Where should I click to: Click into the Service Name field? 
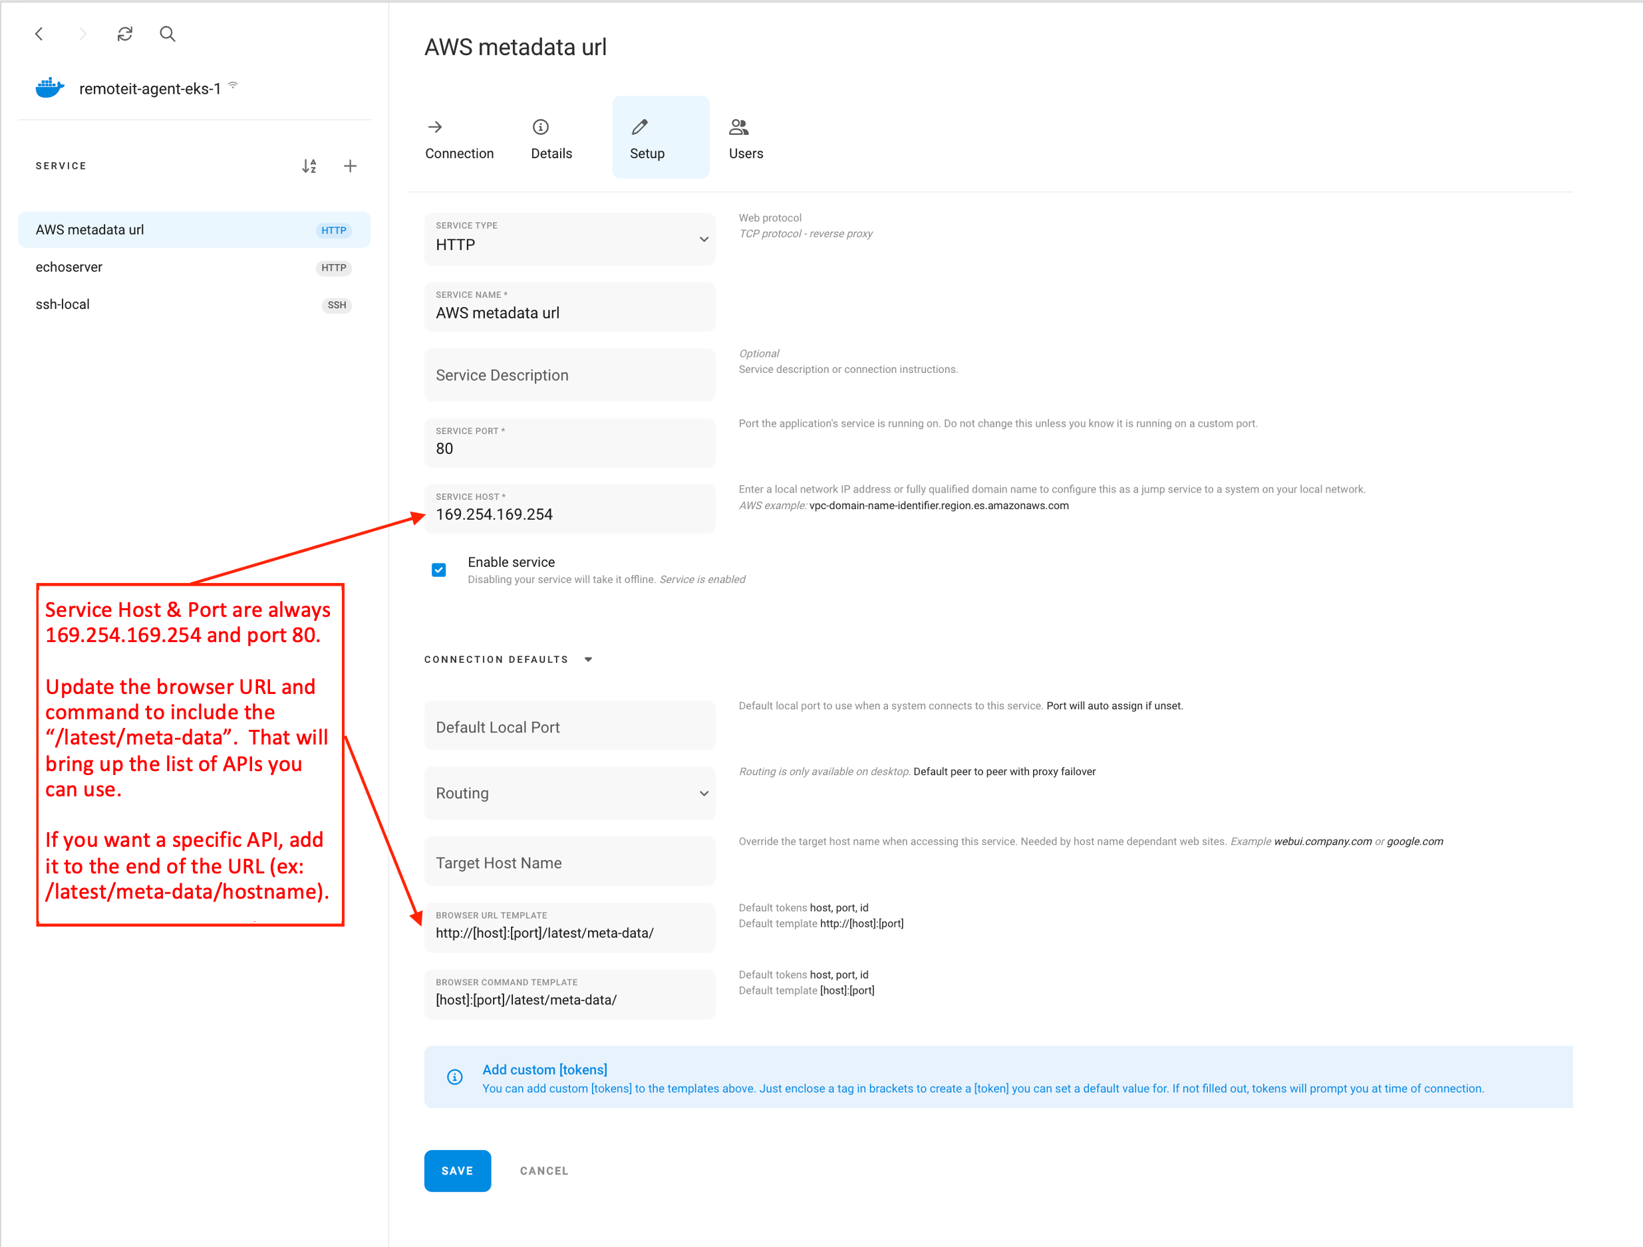(569, 306)
